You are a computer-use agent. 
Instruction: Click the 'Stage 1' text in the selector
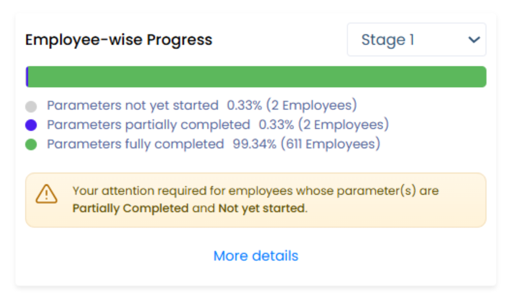tap(388, 40)
